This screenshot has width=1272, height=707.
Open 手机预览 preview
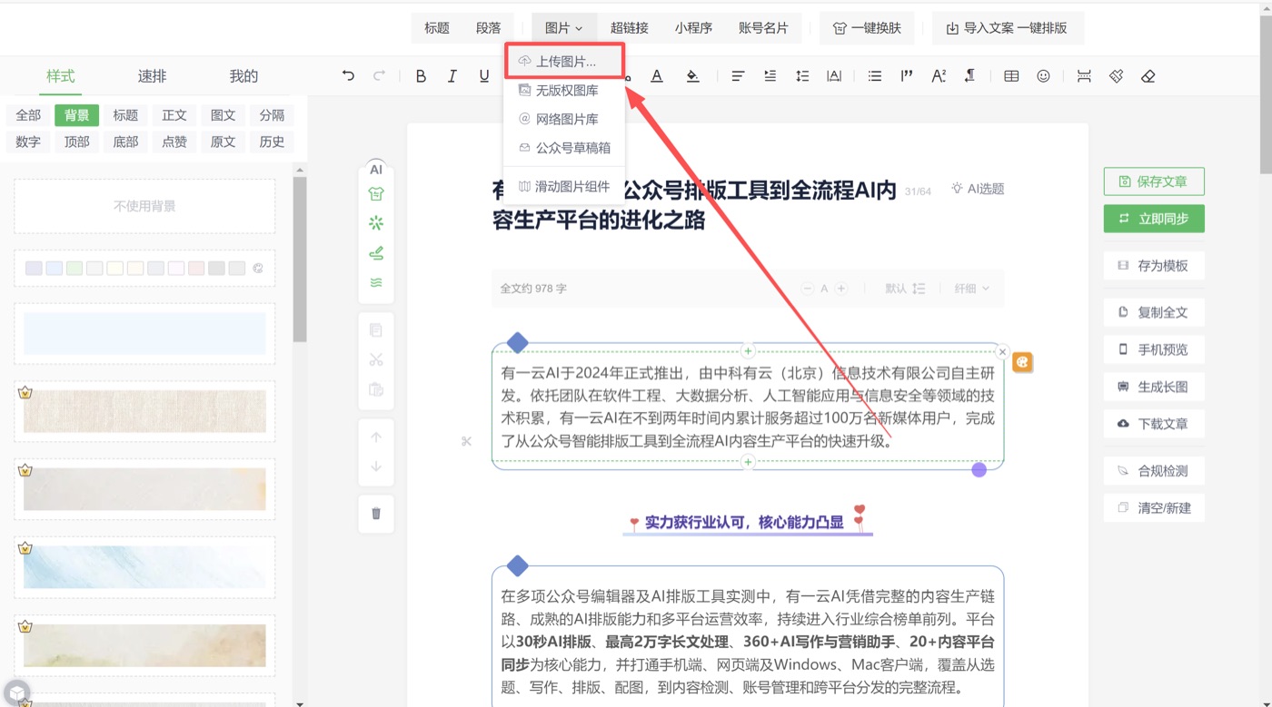[1154, 349]
